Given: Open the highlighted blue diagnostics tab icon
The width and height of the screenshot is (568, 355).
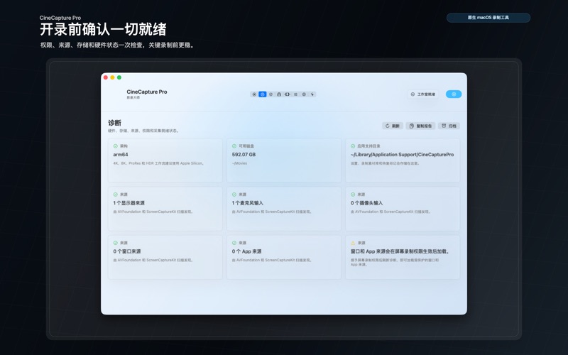Looking at the screenshot, I should [263, 94].
